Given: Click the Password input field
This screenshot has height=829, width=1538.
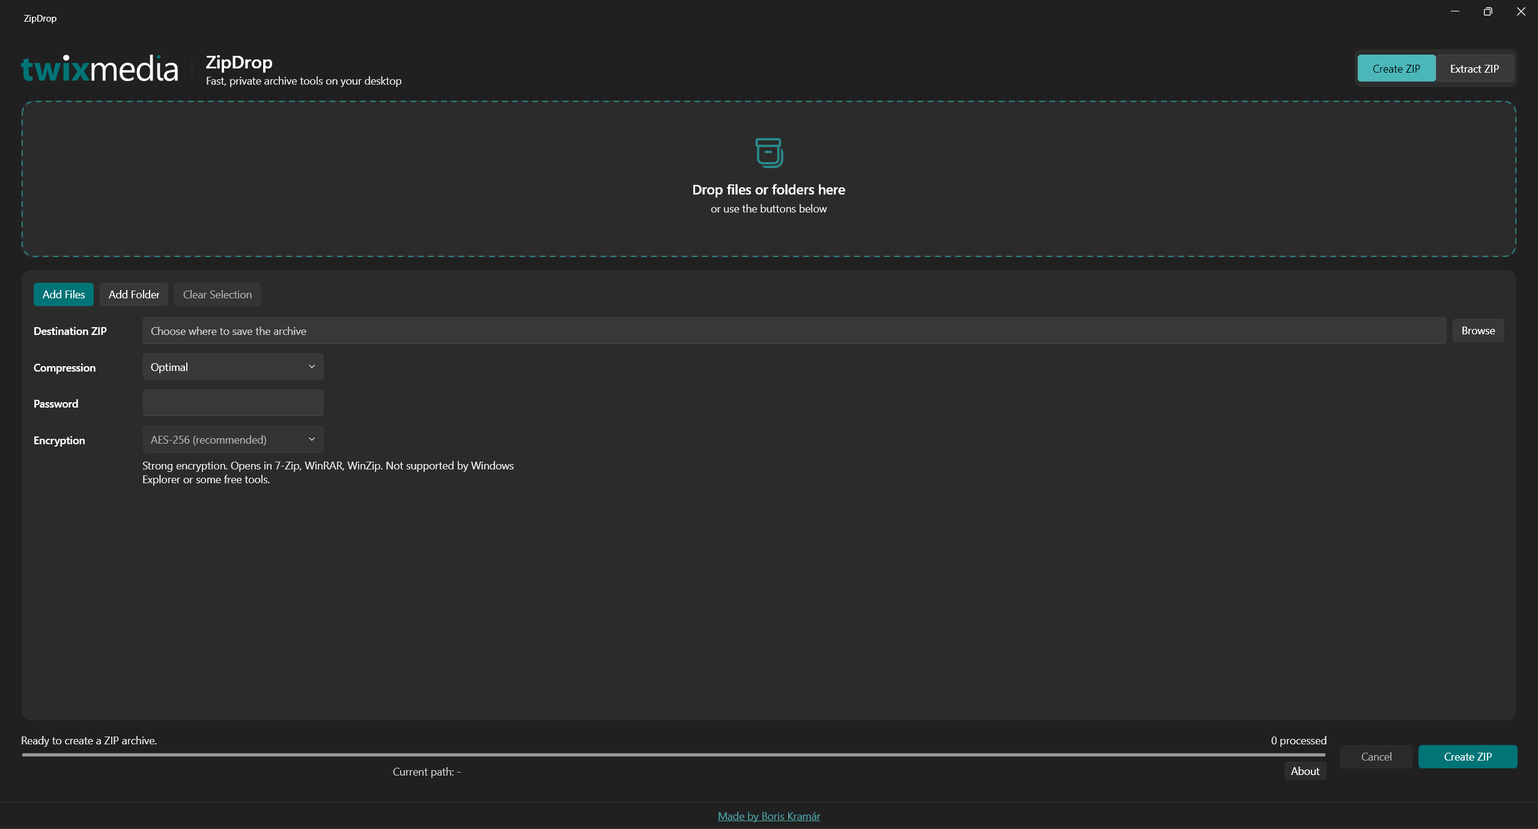Looking at the screenshot, I should point(233,403).
